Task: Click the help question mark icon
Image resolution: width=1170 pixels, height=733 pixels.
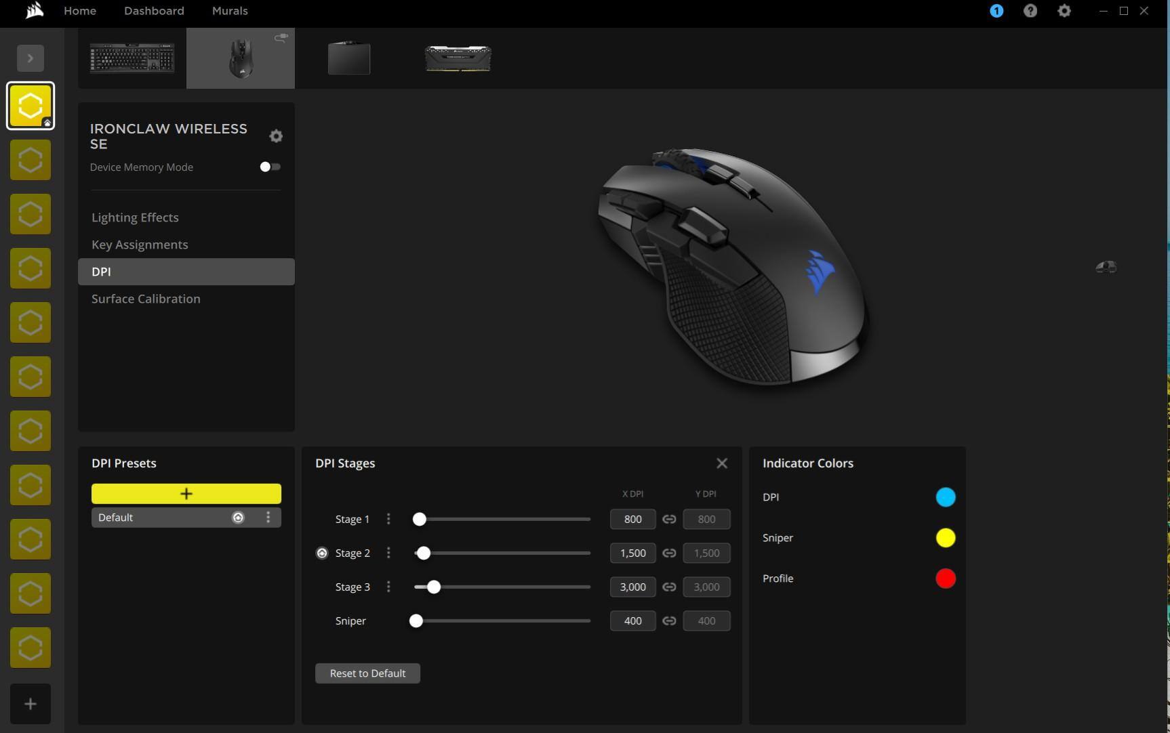Action: click(x=1030, y=11)
